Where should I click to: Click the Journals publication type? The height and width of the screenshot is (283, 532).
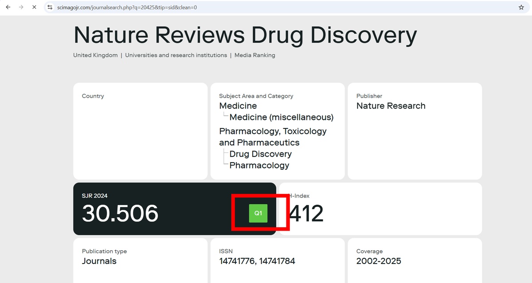click(99, 261)
